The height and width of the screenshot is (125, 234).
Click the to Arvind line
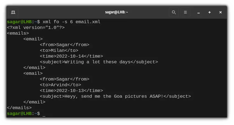[x=60, y=85]
